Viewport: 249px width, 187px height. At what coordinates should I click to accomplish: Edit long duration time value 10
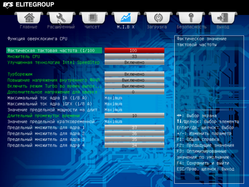point(134,116)
